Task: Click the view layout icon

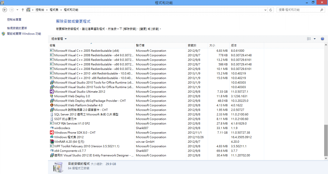Action: 309,39
